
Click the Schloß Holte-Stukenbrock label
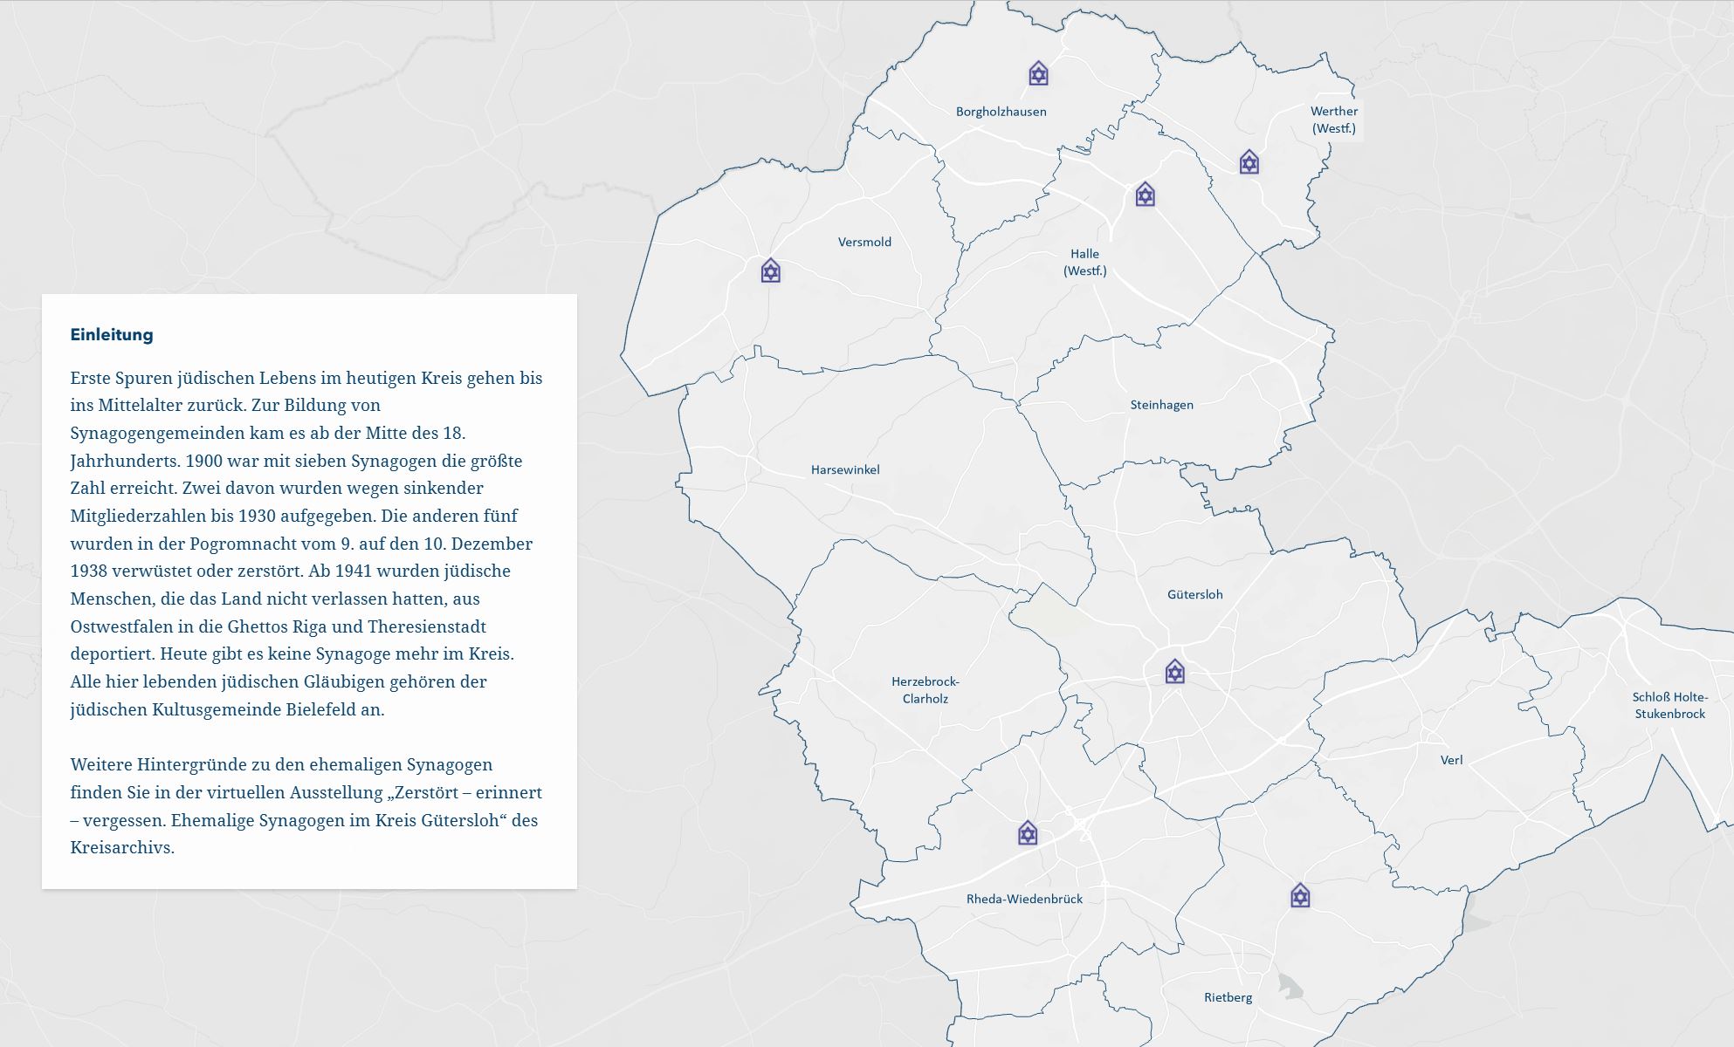click(1670, 705)
